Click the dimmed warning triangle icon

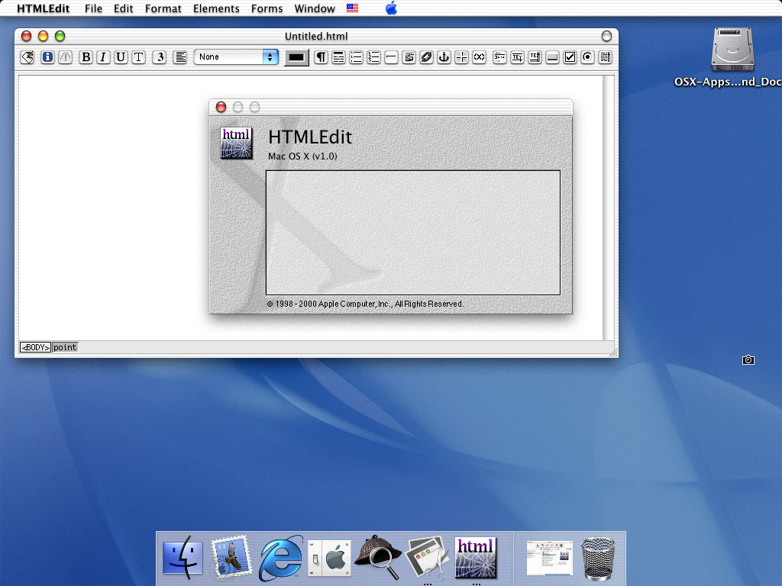coord(66,57)
